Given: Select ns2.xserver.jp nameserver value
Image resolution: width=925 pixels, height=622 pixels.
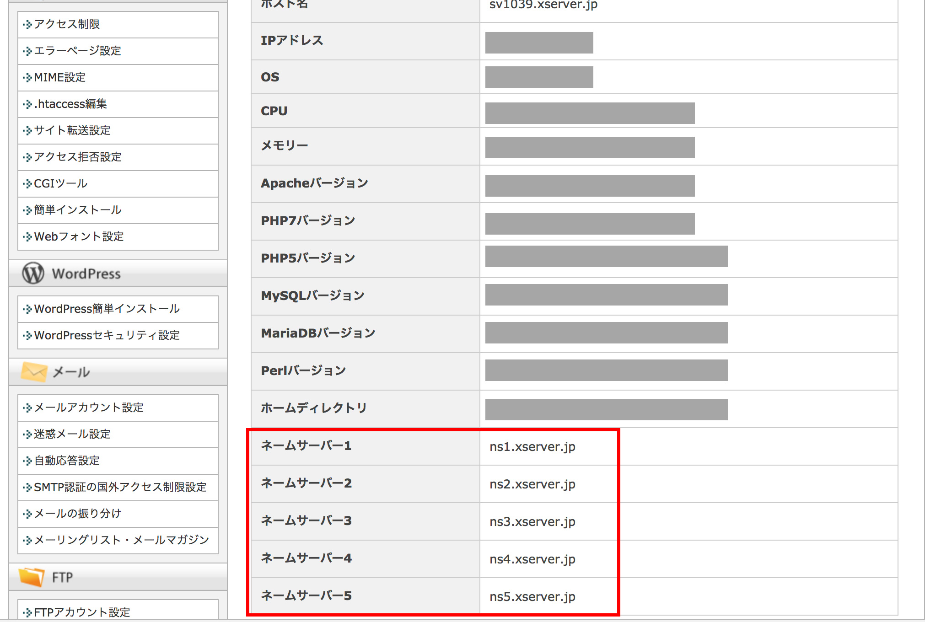Looking at the screenshot, I should coord(532,484).
